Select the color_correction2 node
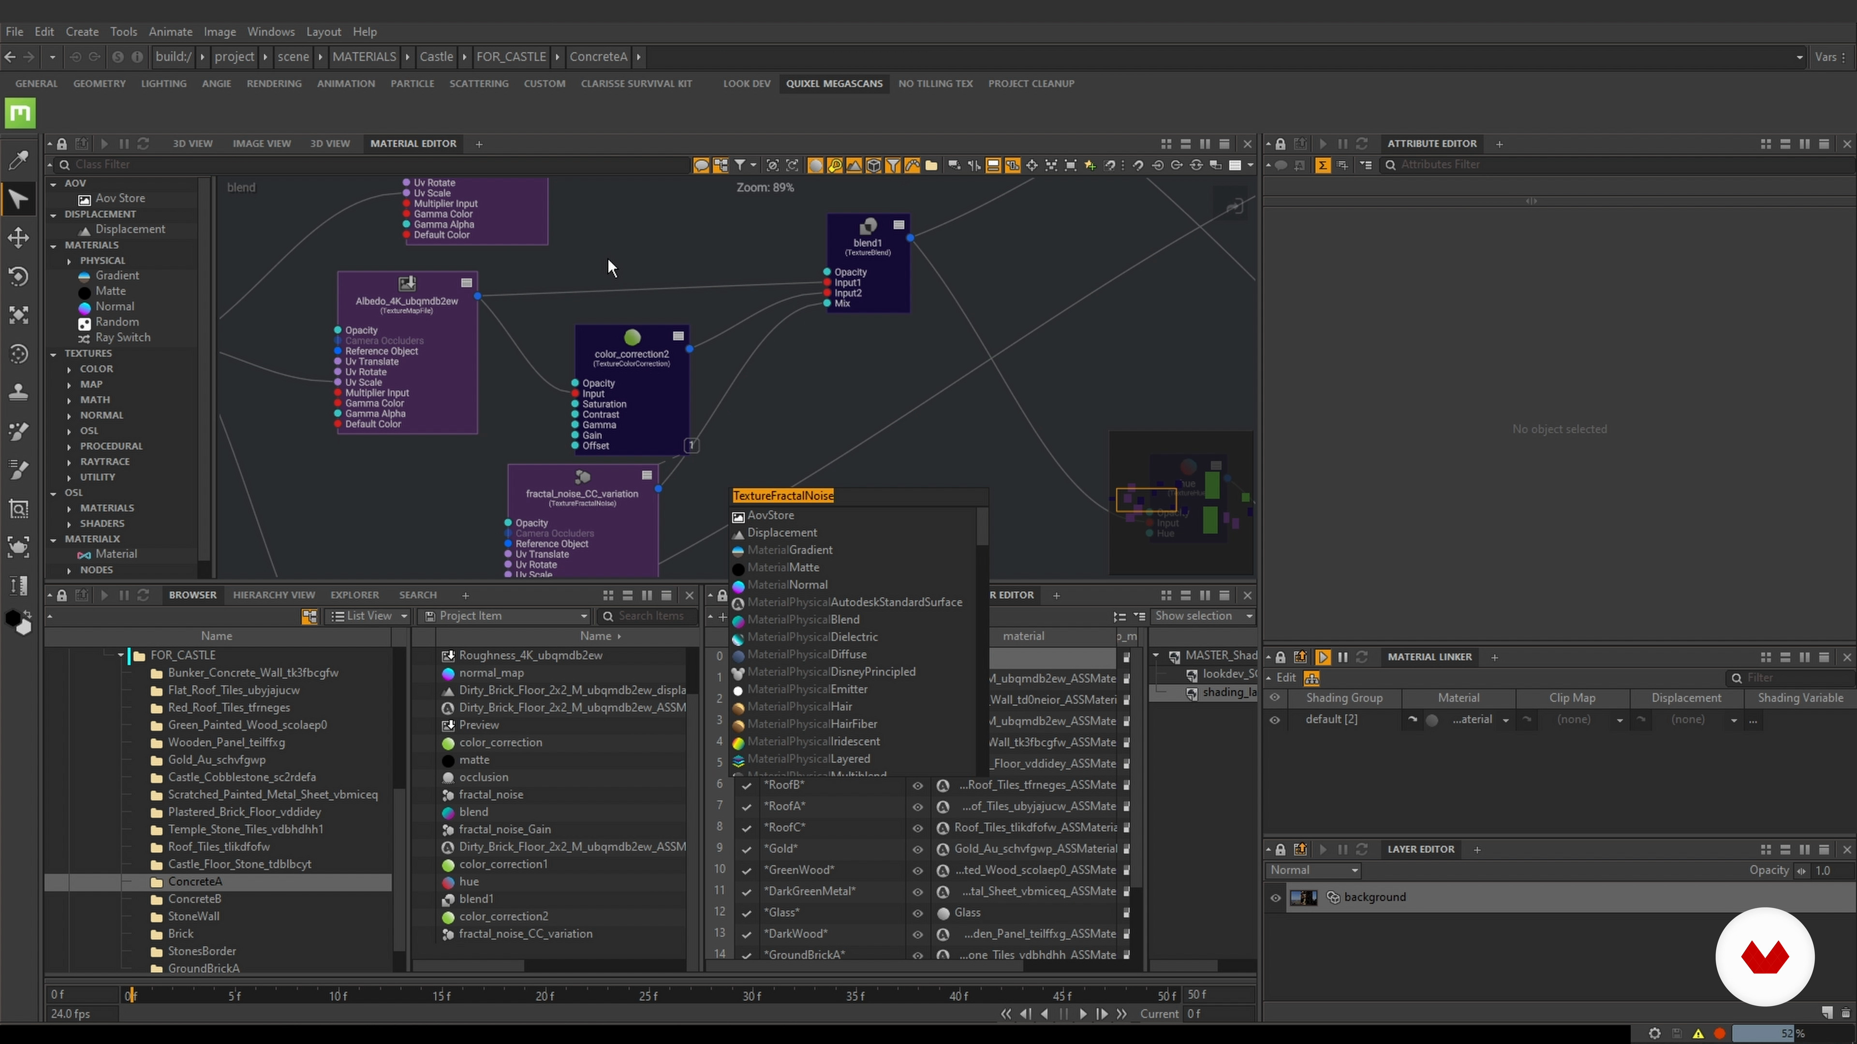Viewport: 1857px width, 1044px height. coord(632,390)
